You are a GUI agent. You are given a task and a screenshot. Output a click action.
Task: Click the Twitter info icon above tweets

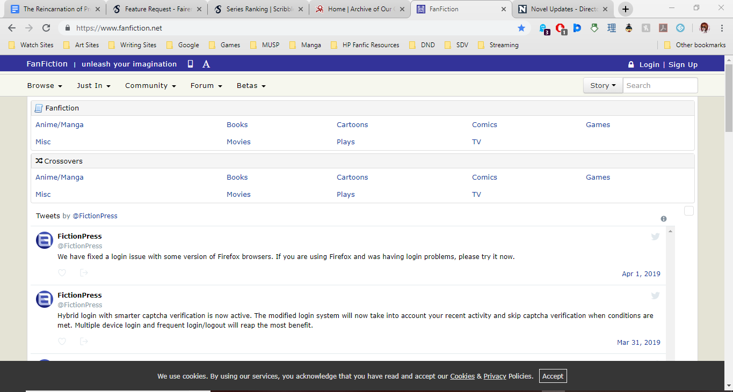[x=664, y=219]
